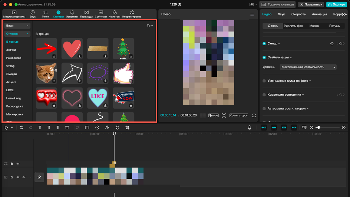Click the microphone record voiceover icon
This screenshot has height=197, width=350.
(249, 128)
